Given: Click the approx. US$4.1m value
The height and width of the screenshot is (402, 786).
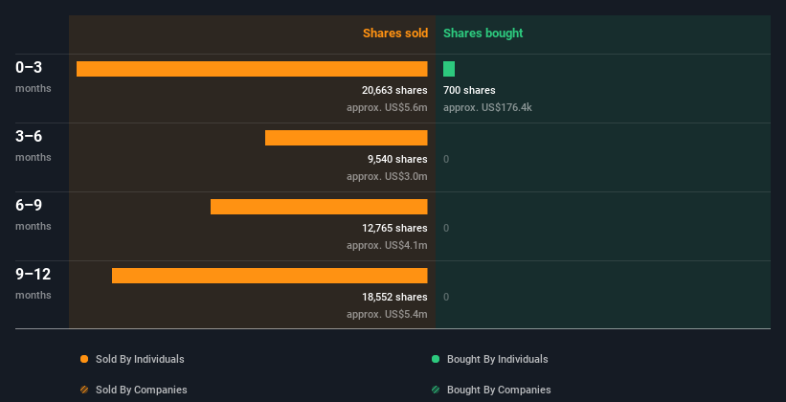Looking at the screenshot, I should coord(387,246).
